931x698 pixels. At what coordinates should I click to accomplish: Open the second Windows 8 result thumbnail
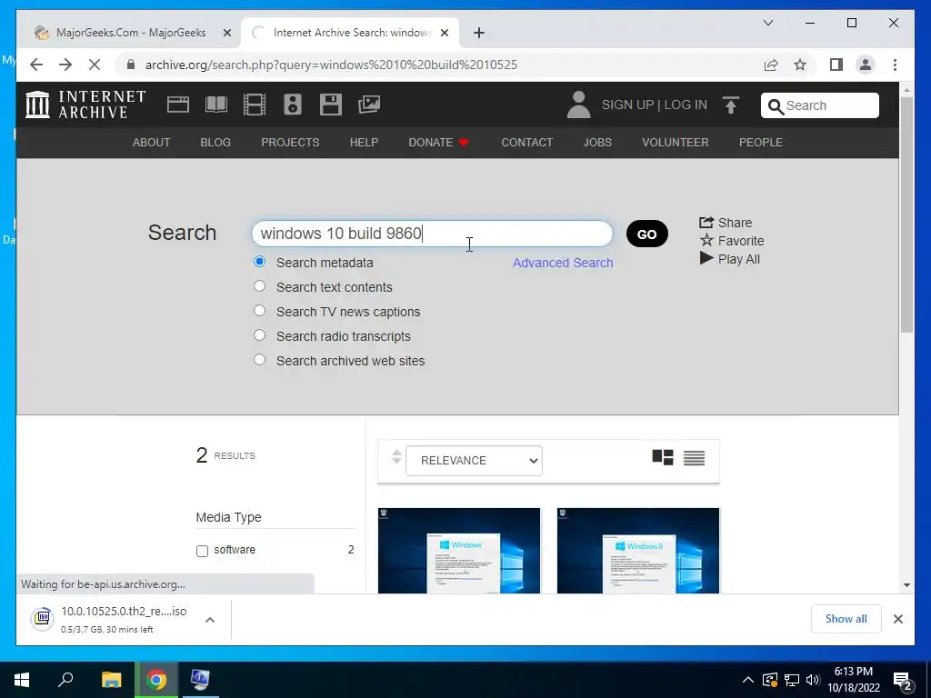[638, 550]
